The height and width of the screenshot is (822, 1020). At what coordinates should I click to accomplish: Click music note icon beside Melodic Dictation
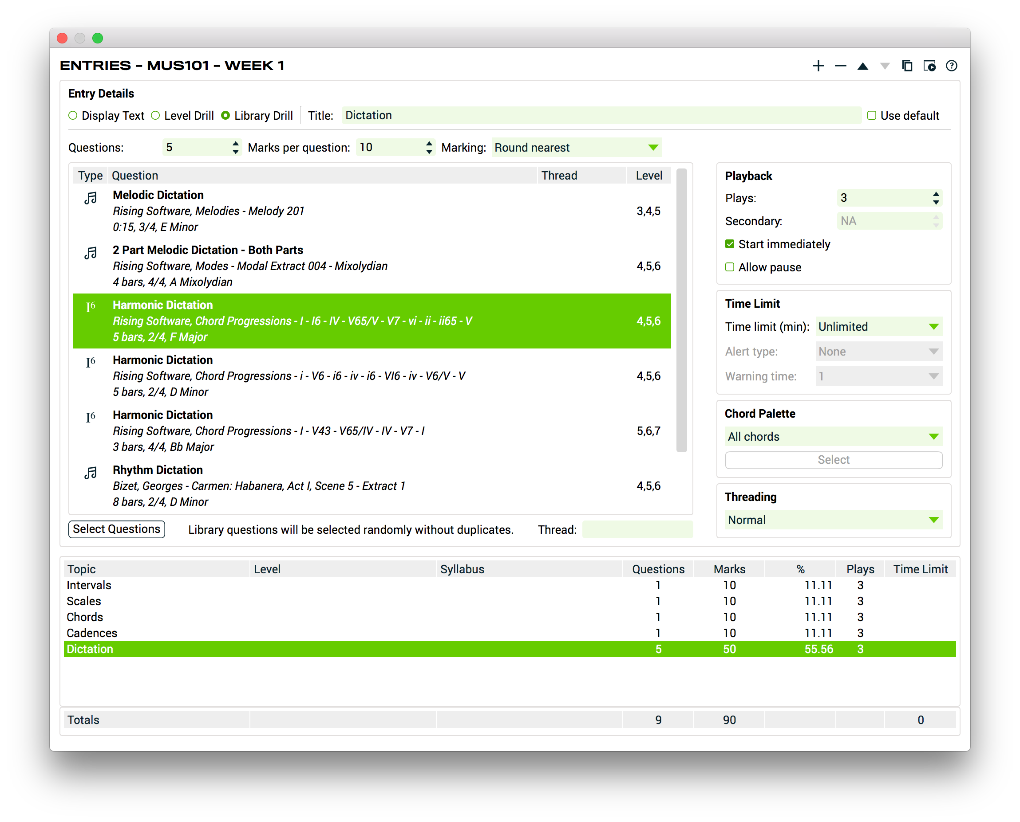[x=91, y=198]
